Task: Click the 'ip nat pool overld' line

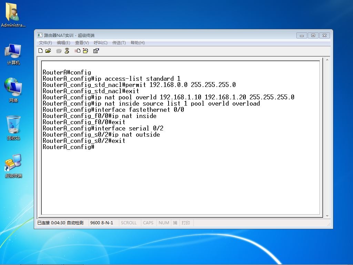Action: [x=168, y=97]
